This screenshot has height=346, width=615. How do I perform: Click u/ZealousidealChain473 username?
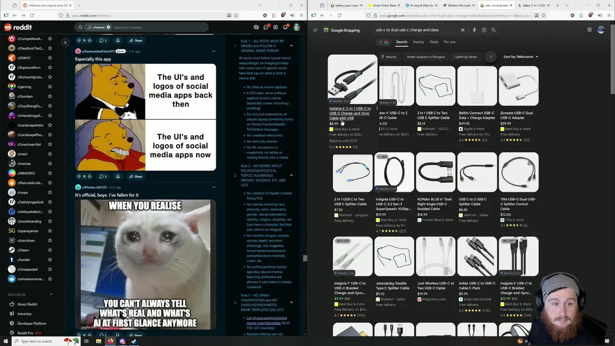click(x=98, y=51)
